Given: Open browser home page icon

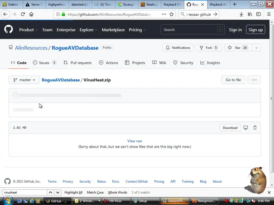Looking at the screenshot, I should [31, 14].
